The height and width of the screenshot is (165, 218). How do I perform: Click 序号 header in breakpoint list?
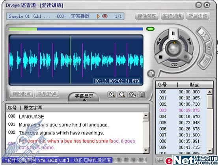pos(162,84)
